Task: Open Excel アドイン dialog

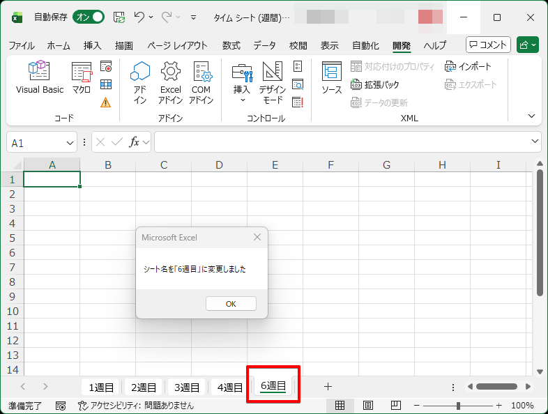Action: 171,82
